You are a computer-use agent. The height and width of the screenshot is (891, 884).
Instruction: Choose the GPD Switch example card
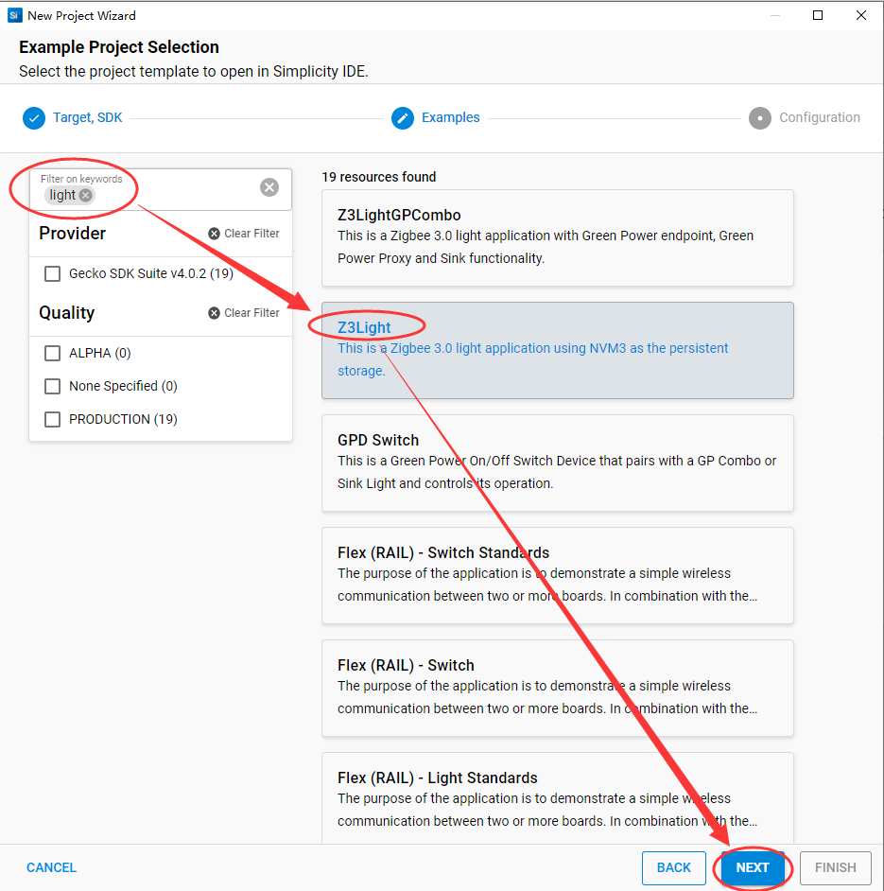[557, 463]
